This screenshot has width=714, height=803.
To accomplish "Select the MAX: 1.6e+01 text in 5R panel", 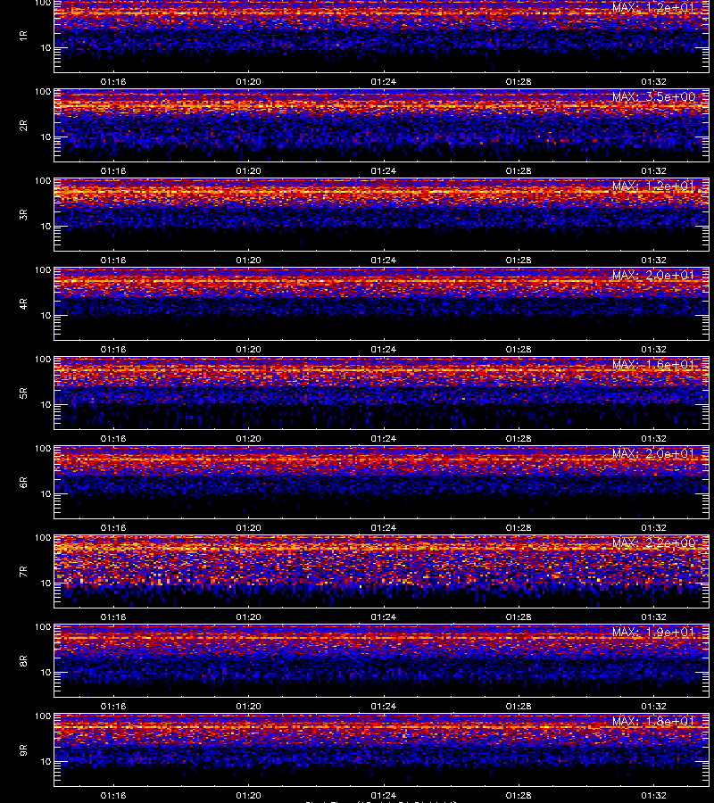I will 653,365.
